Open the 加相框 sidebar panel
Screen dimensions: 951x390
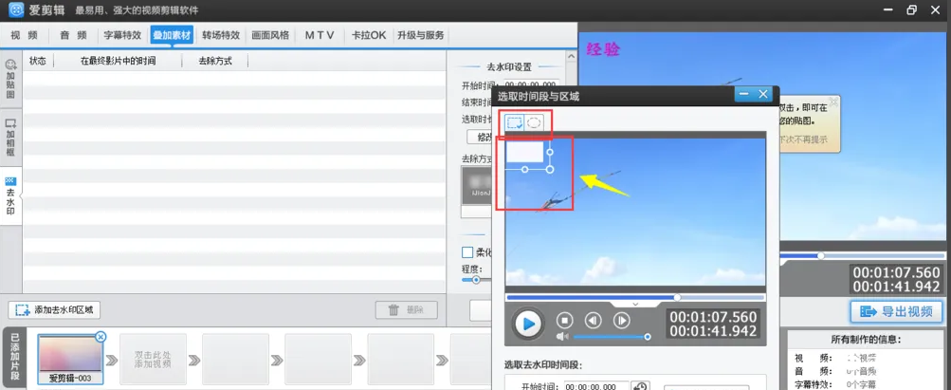point(10,138)
